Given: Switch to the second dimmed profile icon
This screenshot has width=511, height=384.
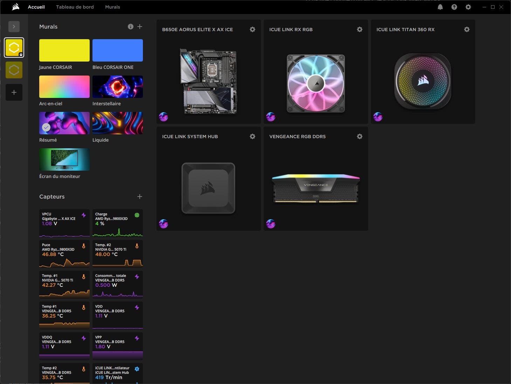Looking at the screenshot, I should click(14, 70).
